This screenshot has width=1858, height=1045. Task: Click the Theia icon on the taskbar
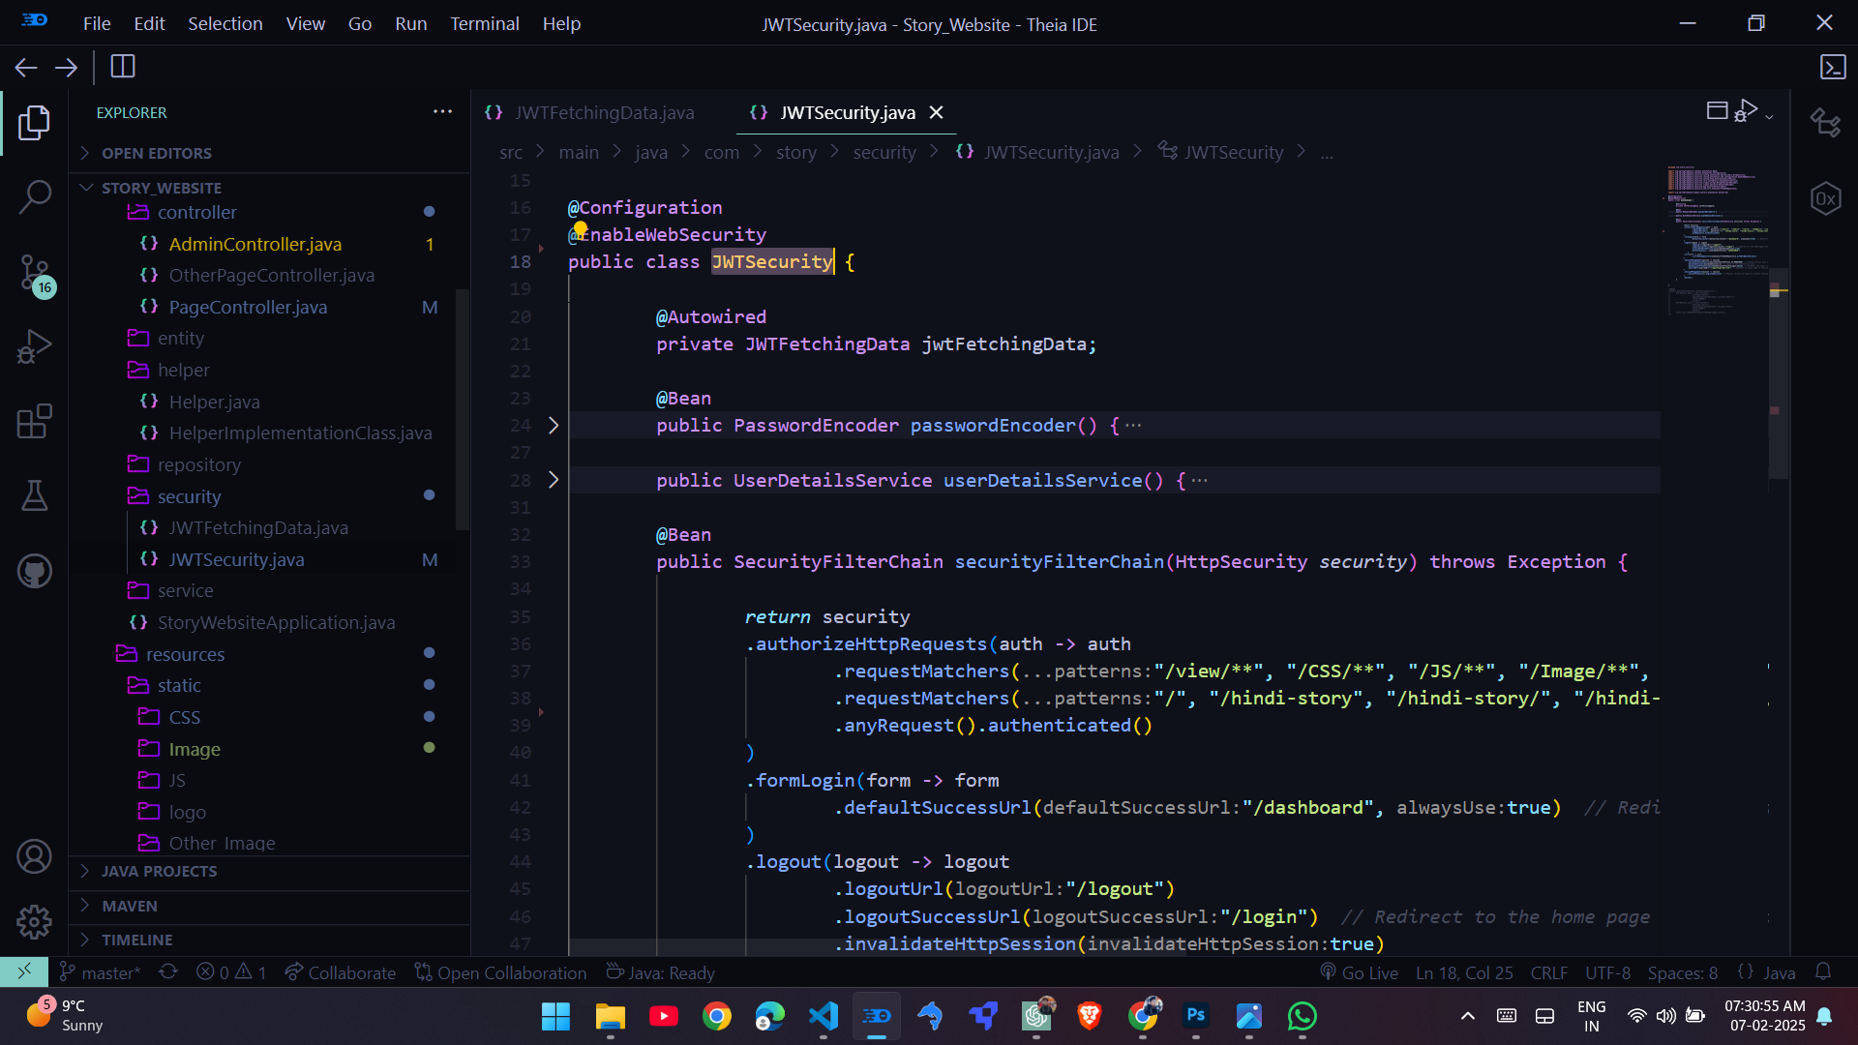(x=877, y=1016)
